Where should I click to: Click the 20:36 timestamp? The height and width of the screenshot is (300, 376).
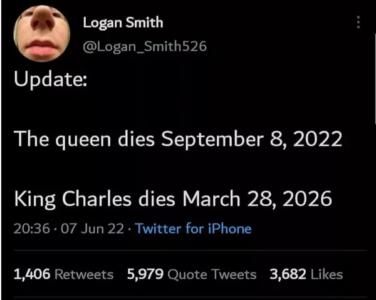pyautogui.click(x=28, y=229)
